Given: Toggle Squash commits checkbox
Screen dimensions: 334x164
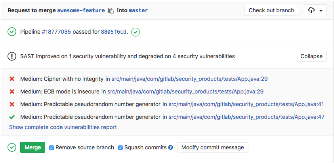Looking at the screenshot, I should tap(120, 148).
